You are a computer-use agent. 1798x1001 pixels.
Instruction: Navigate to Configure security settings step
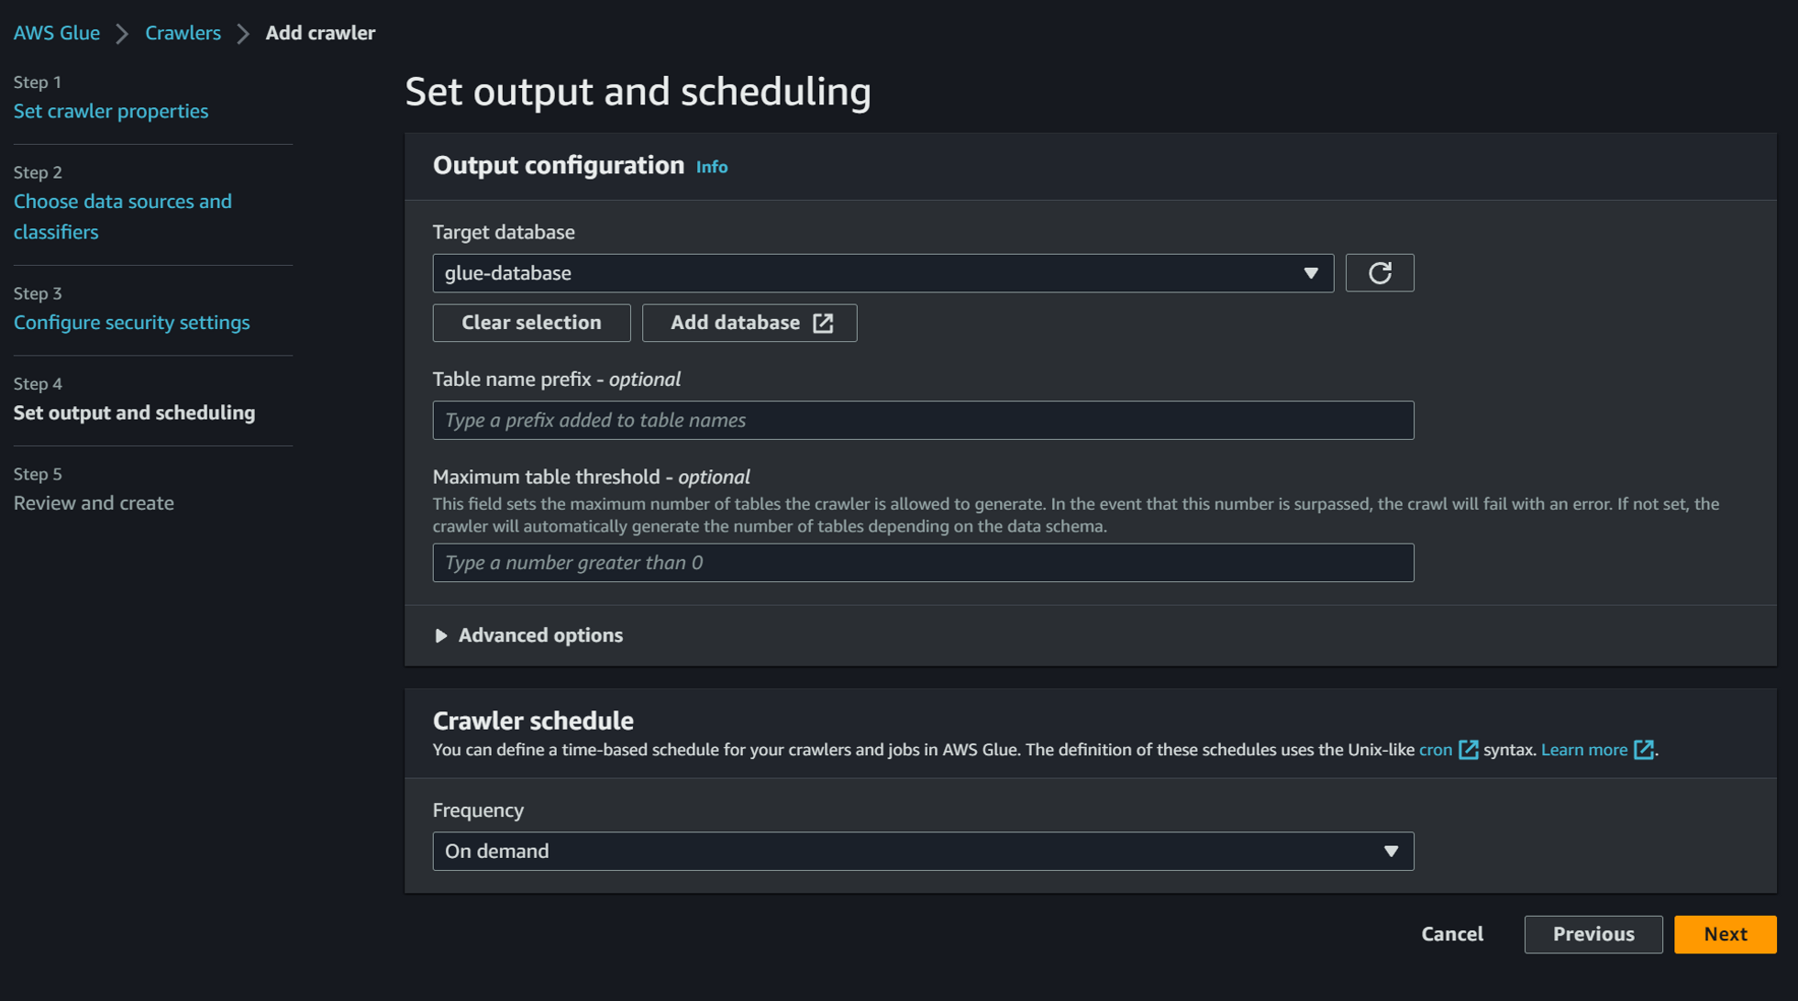(x=131, y=323)
